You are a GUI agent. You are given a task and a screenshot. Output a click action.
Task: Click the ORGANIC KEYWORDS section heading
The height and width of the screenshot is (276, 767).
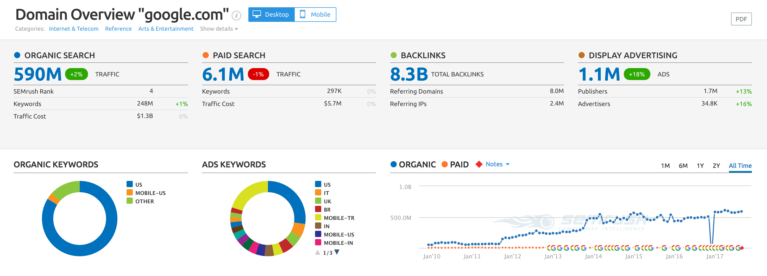(56, 164)
